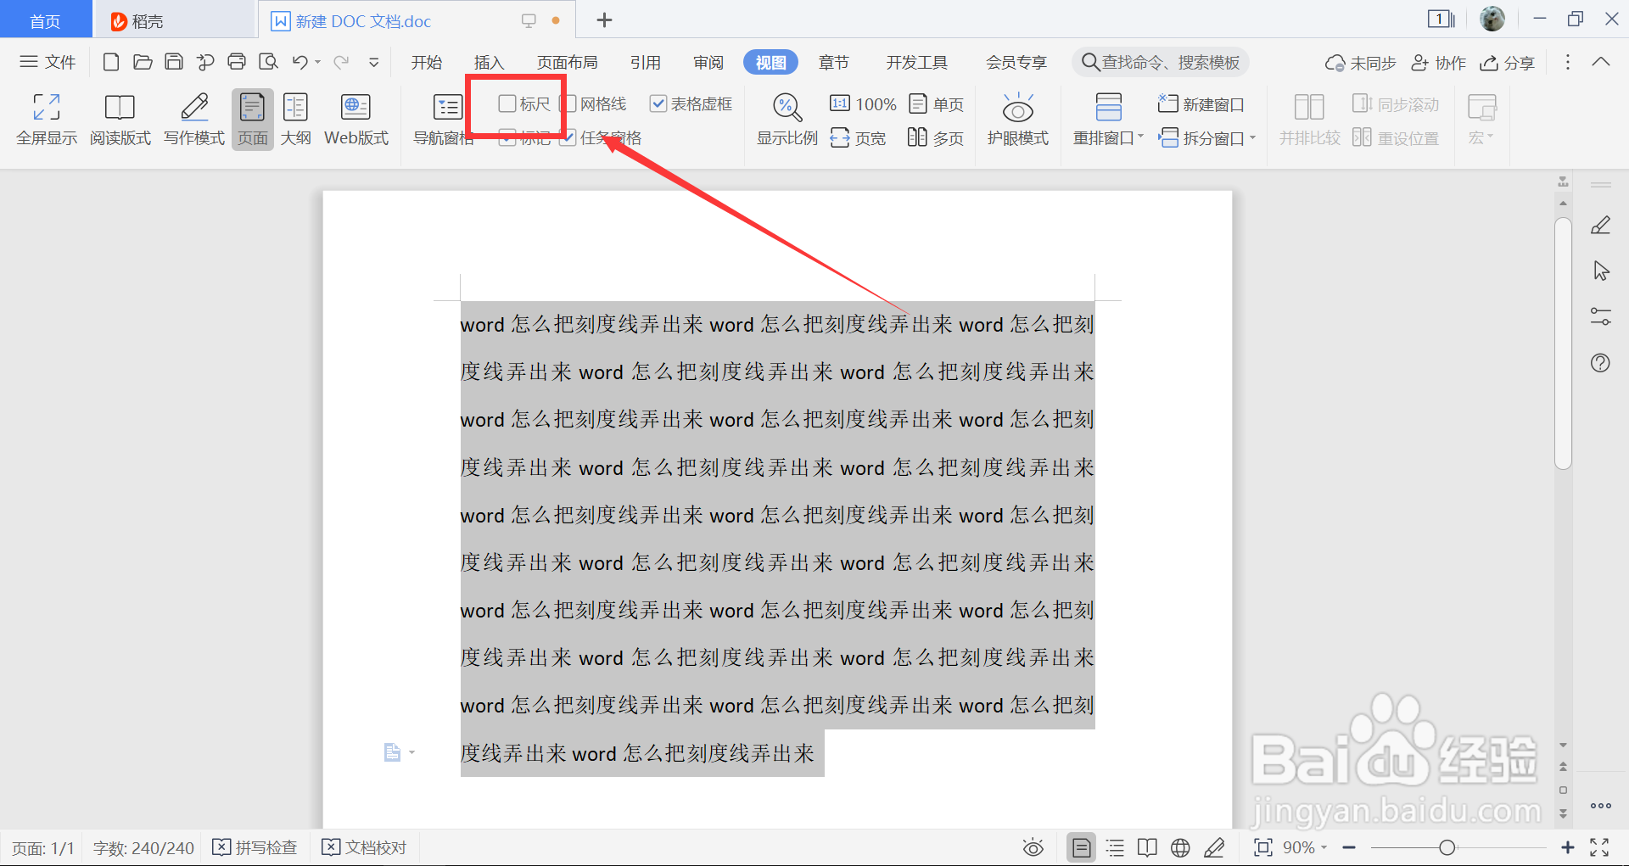Screen dimensions: 1629x866
Task: Open the Page Layout (页面布局) tab
Action: tap(567, 62)
